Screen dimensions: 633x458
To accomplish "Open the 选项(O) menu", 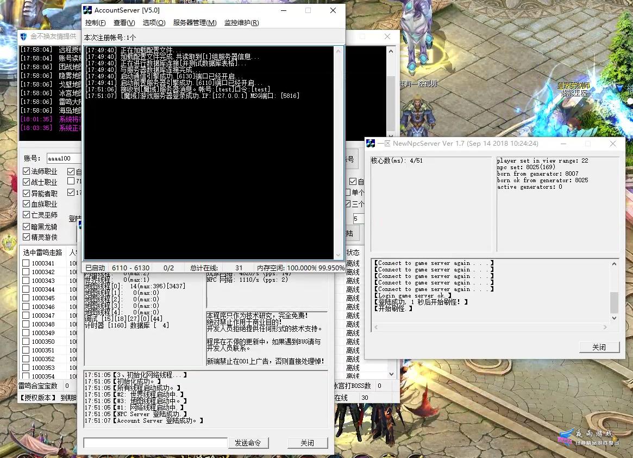I will pos(154,23).
